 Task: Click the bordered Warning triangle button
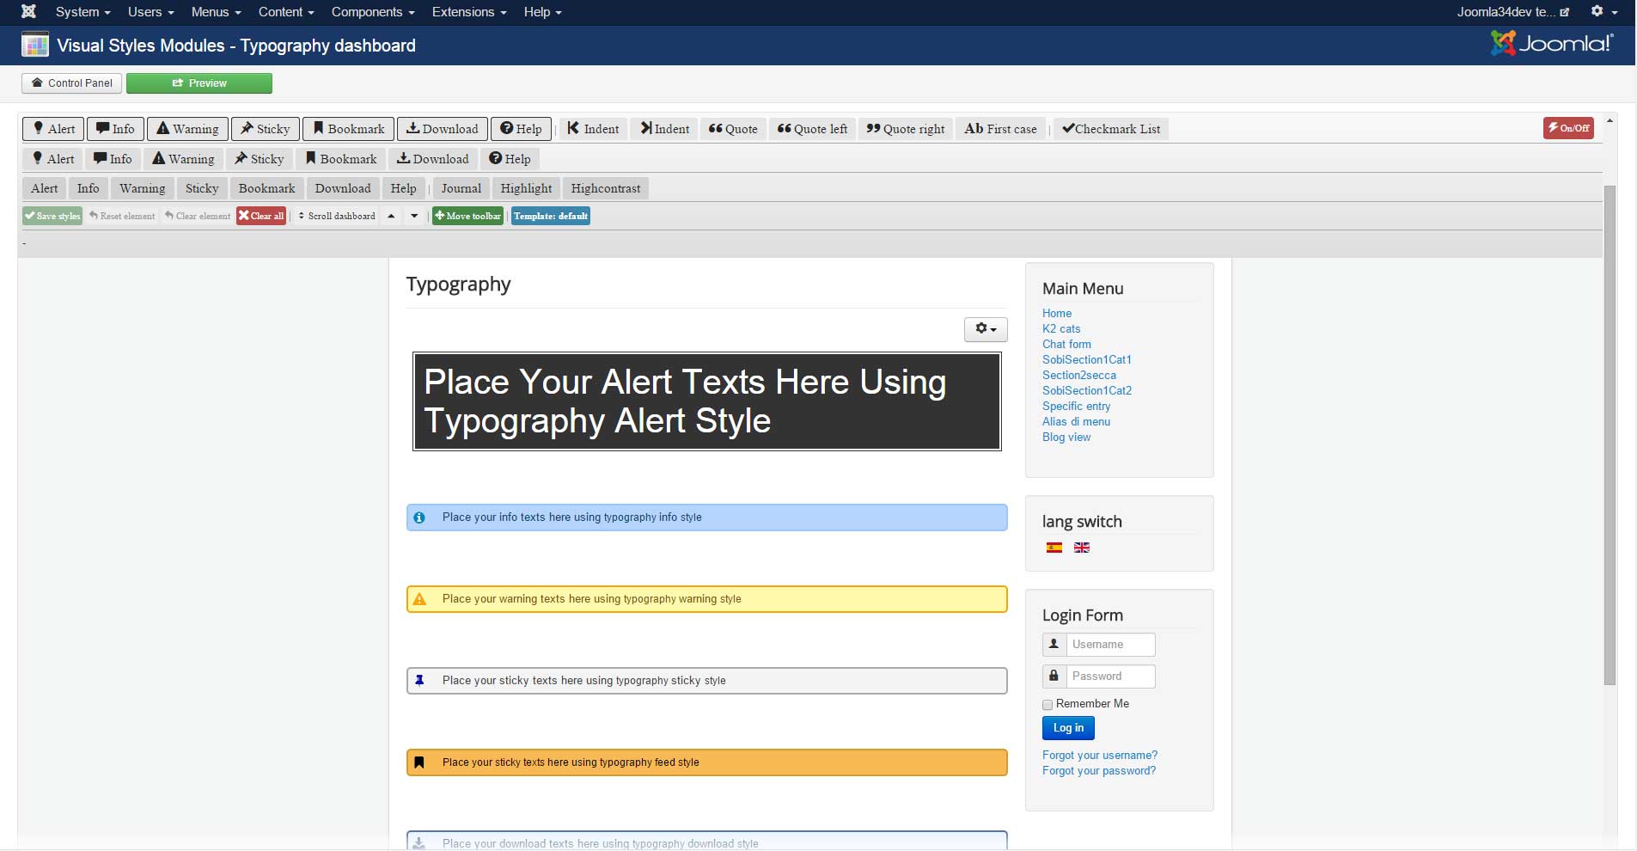(x=187, y=129)
